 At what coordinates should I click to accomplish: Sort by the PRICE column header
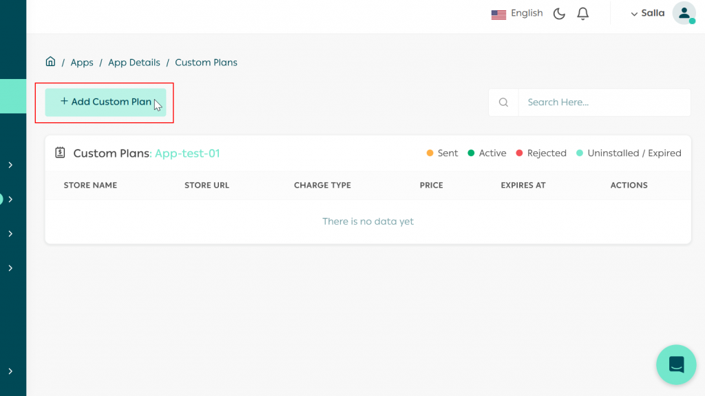pyautogui.click(x=431, y=185)
